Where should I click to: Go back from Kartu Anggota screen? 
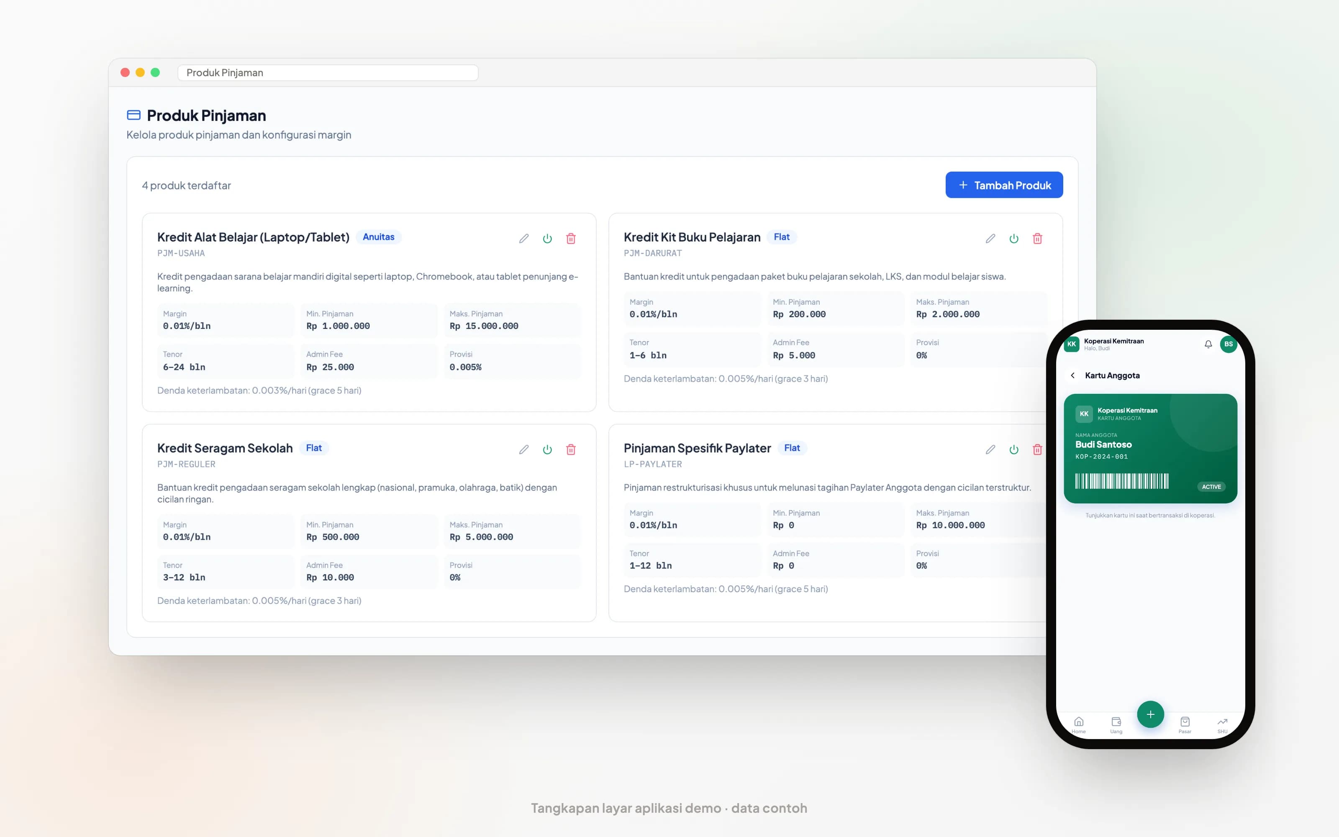(x=1072, y=375)
